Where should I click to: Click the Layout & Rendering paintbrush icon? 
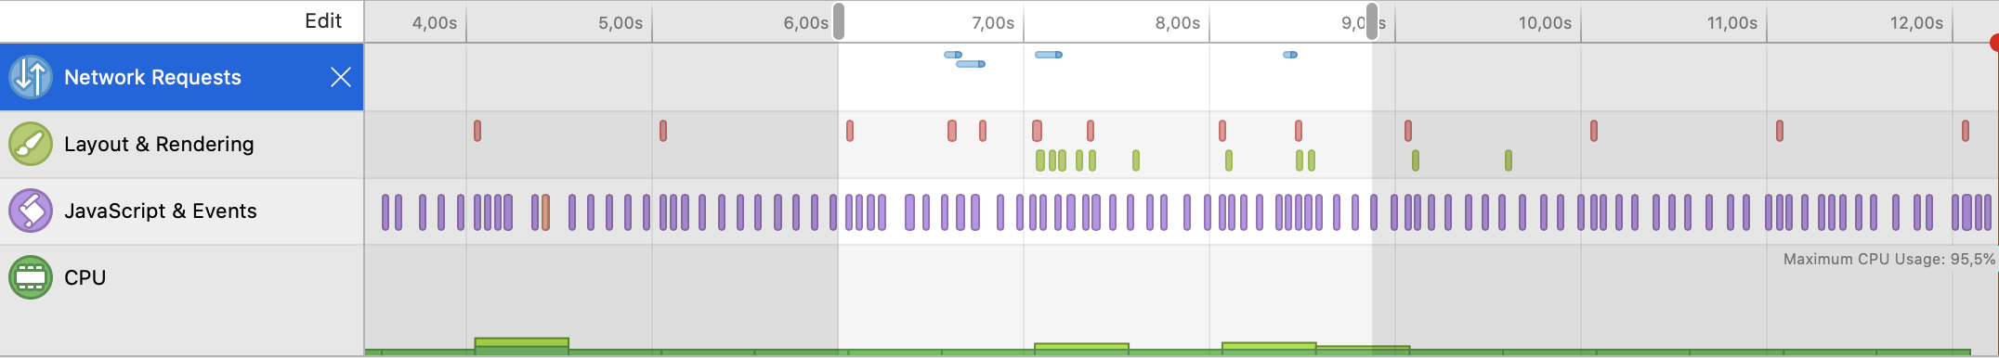(31, 144)
